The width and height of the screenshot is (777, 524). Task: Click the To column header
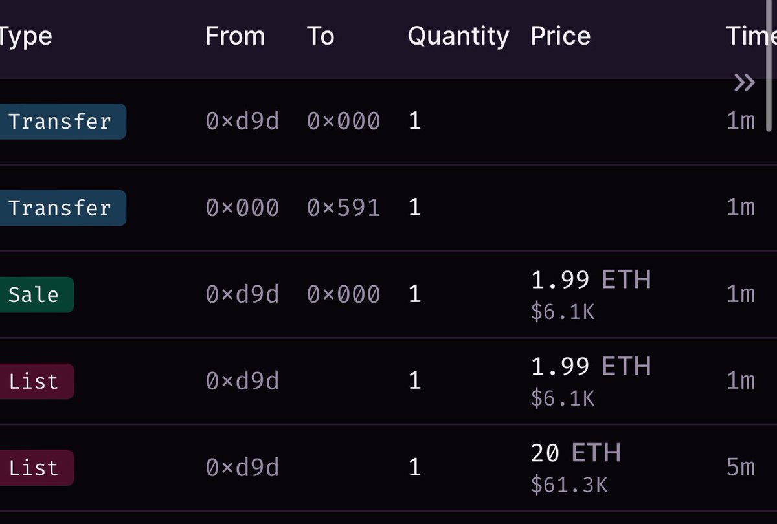click(x=321, y=36)
